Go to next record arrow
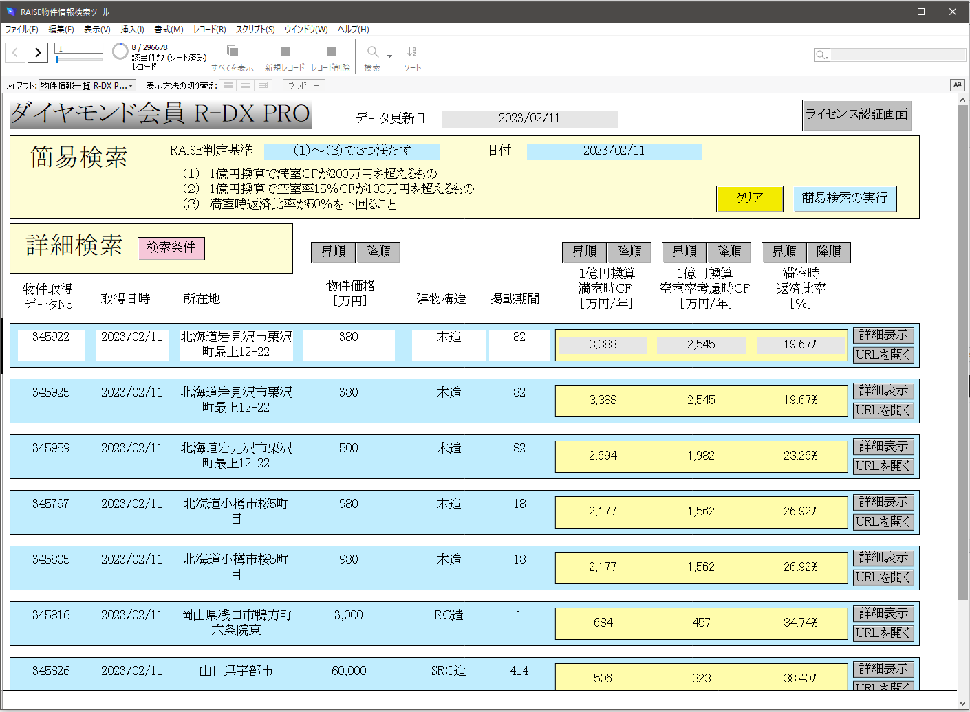Viewport: 970px width, 712px height. [x=38, y=52]
